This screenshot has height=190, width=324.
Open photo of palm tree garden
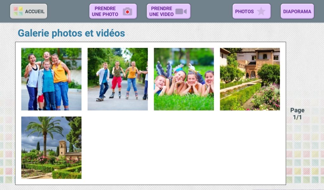pos(52,148)
